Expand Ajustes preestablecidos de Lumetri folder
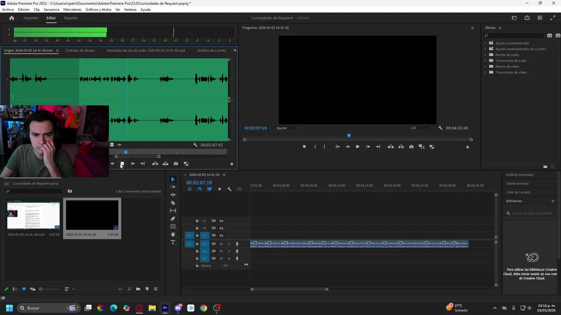 point(485,49)
